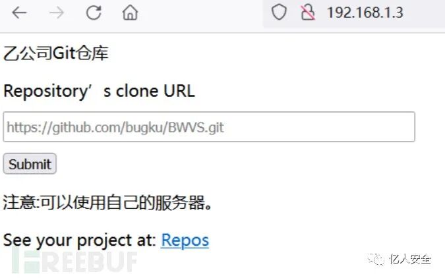
Task: Open the browser Home page icon
Action: [x=130, y=13]
